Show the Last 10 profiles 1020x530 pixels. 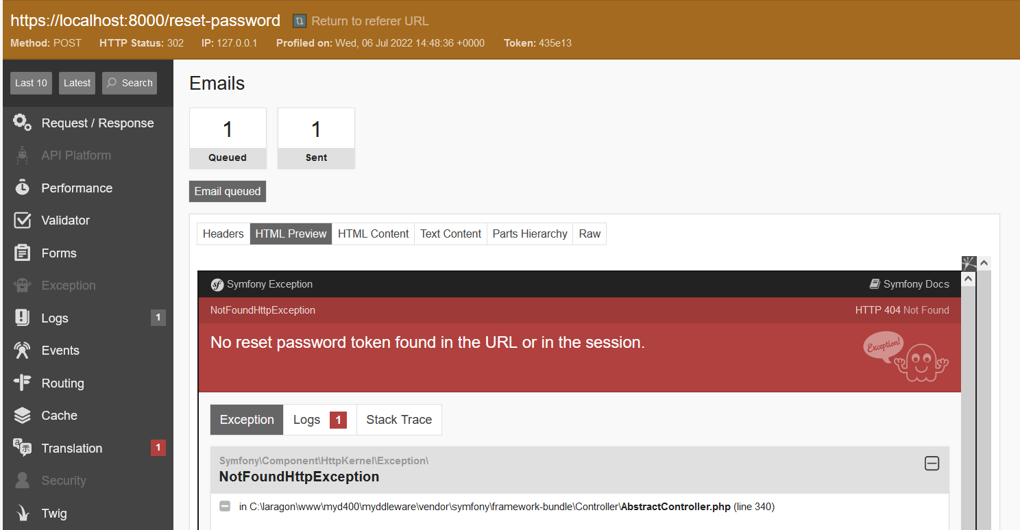[31, 82]
